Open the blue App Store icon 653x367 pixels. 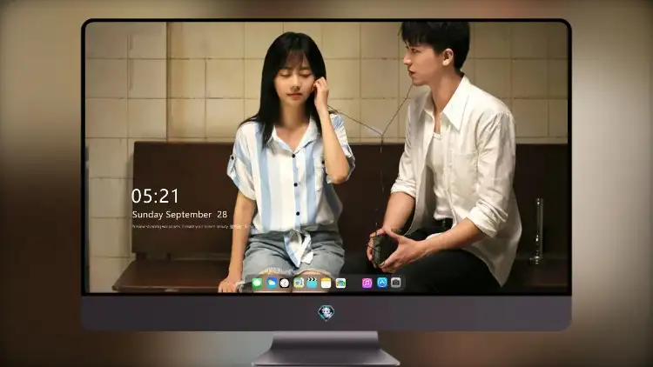pyautogui.click(x=382, y=283)
